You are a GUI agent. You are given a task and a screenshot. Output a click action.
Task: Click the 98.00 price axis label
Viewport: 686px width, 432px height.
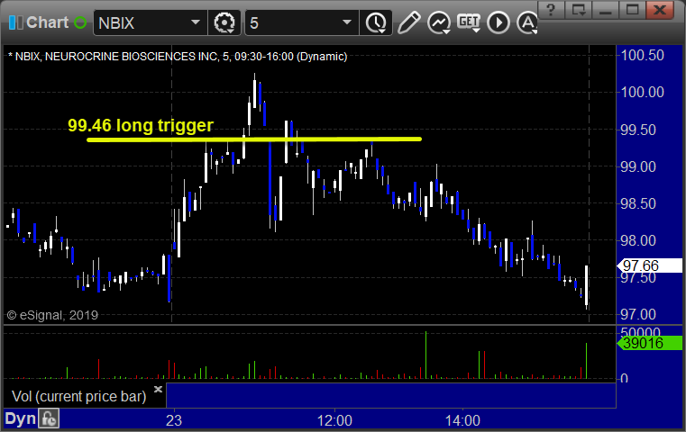click(638, 240)
